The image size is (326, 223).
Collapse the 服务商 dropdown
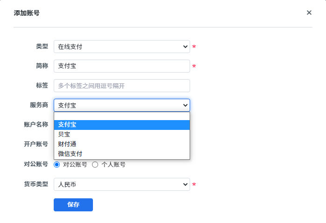pos(121,105)
